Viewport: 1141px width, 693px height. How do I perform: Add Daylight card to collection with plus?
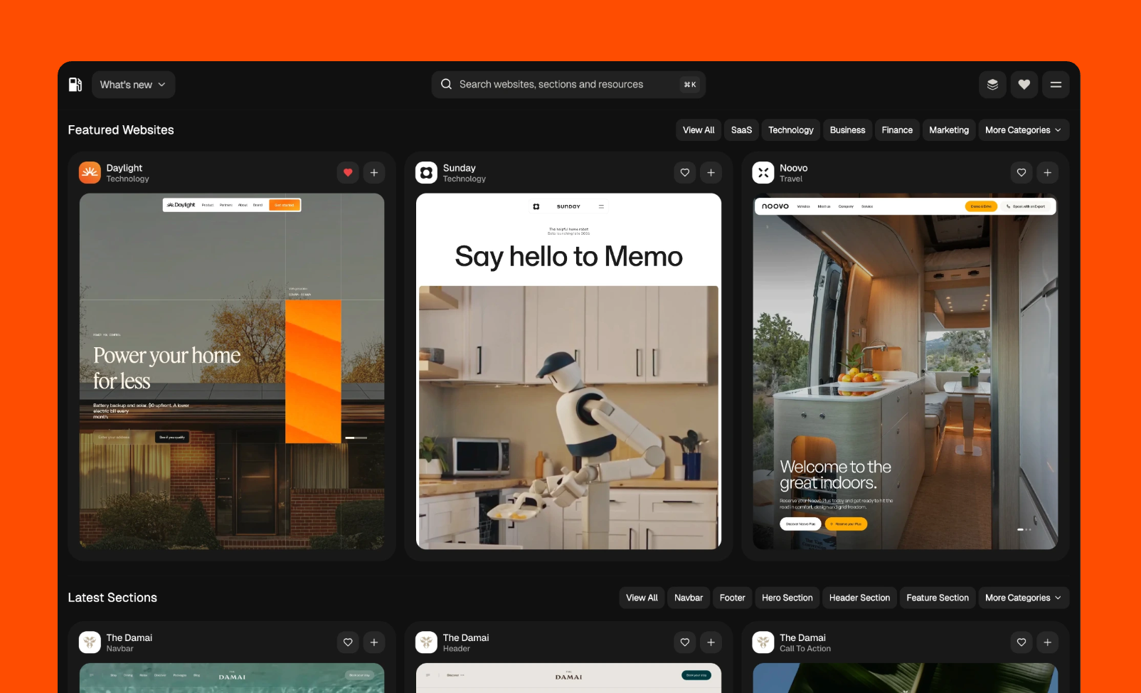coord(374,173)
